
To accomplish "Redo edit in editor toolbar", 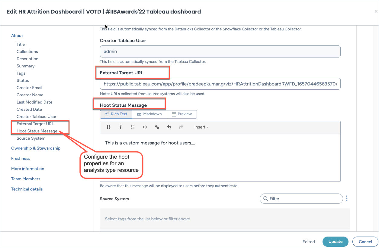I will [x=181, y=127].
